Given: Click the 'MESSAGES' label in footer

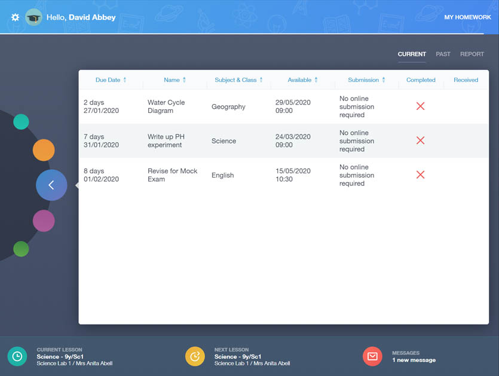Looking at the screenshot, I should tap(406, 353).
